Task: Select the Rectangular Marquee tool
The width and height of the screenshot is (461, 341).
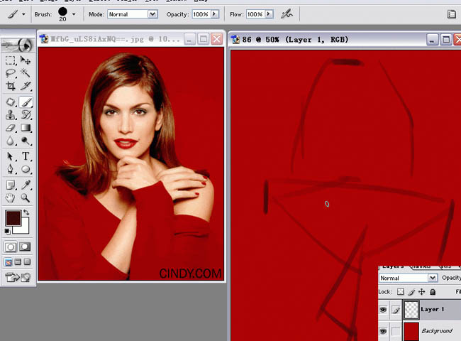Action: coord(11,60)
